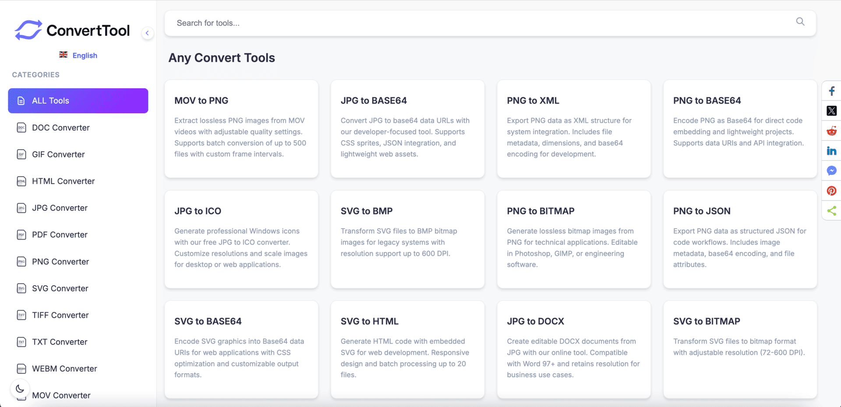Select WEBM Converter in sidebar
Viewport: 841px width, 407px height.
(x=64, y=369)
